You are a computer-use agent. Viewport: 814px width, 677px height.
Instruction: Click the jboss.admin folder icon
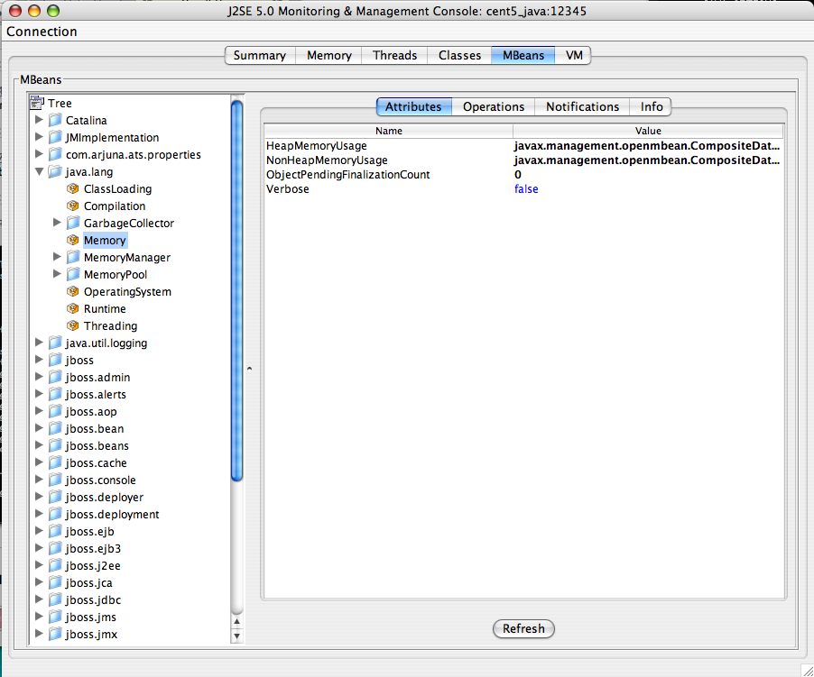click(x=55, y=377)
